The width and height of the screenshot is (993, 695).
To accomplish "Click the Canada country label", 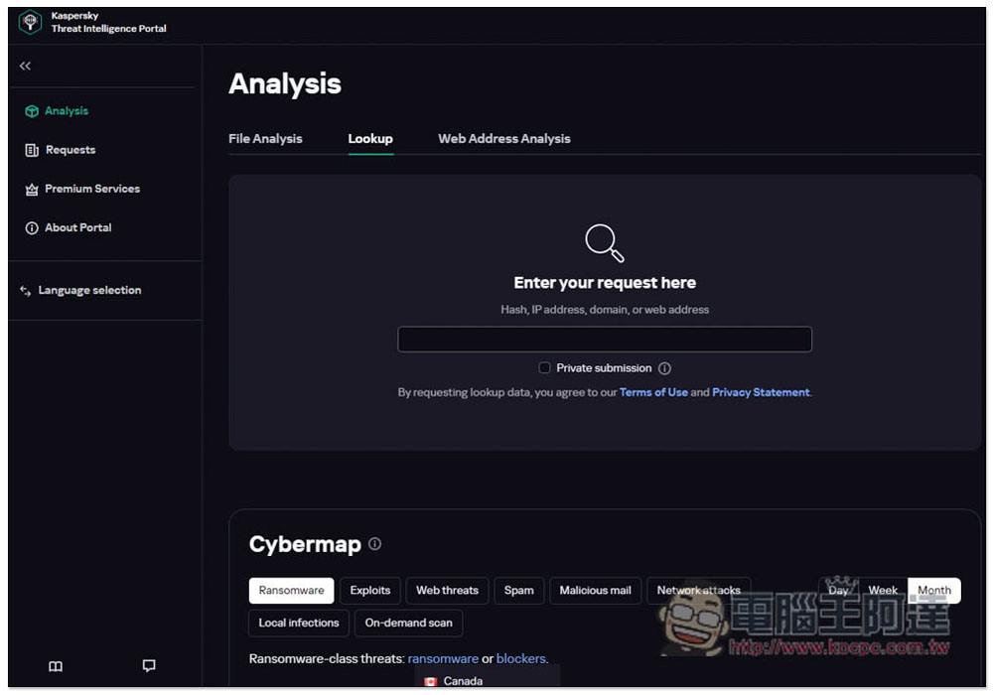I will [x=463, y=682].
